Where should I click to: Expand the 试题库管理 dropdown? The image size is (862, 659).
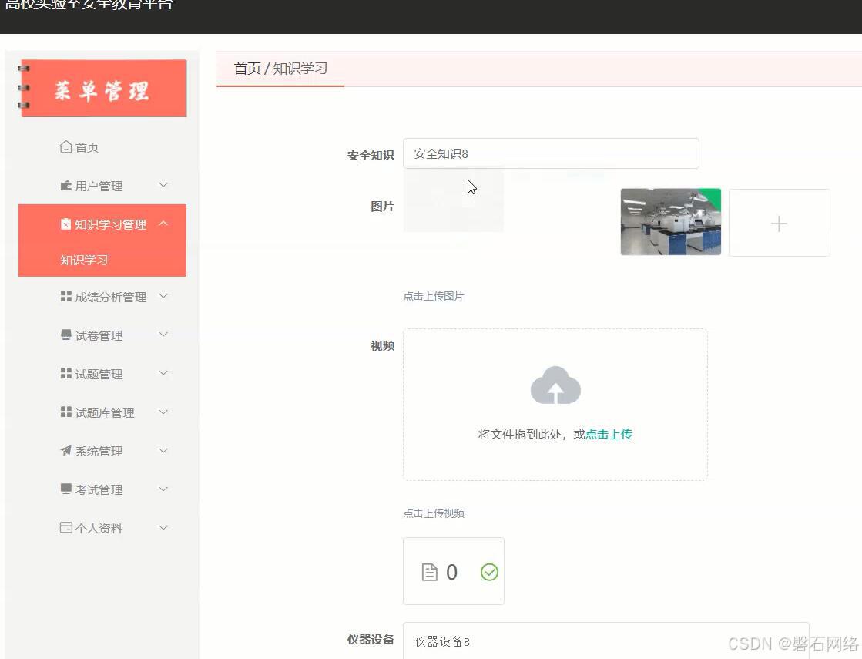pyautogui.click(x=163, y=412)
